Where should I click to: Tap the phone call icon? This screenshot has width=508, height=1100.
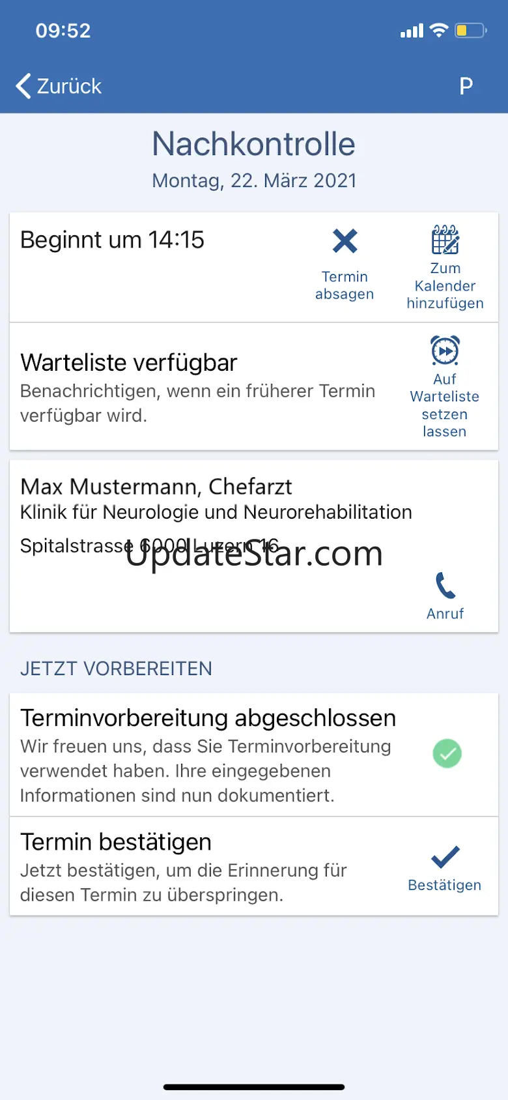(x=445, y=585)
